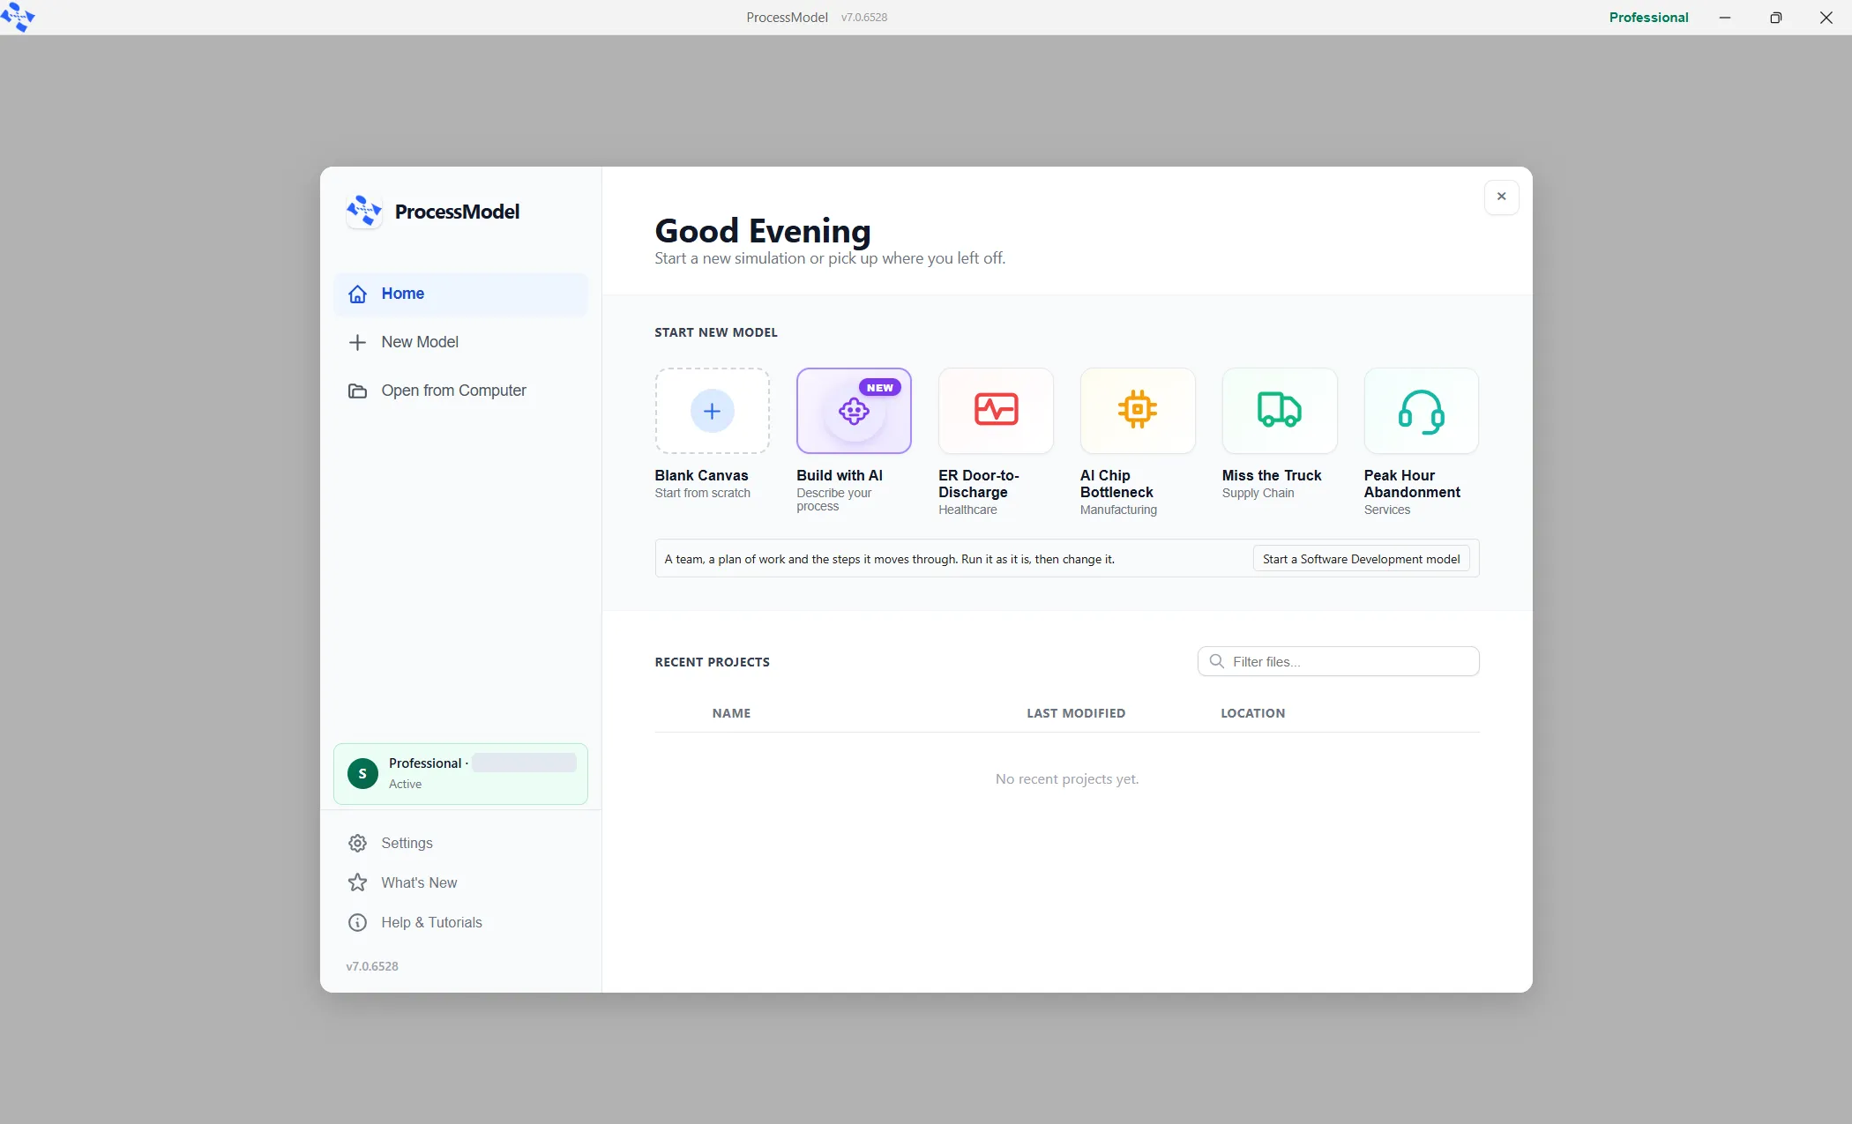
Task: Click the Professional Active license card
Action: [460, 774]
